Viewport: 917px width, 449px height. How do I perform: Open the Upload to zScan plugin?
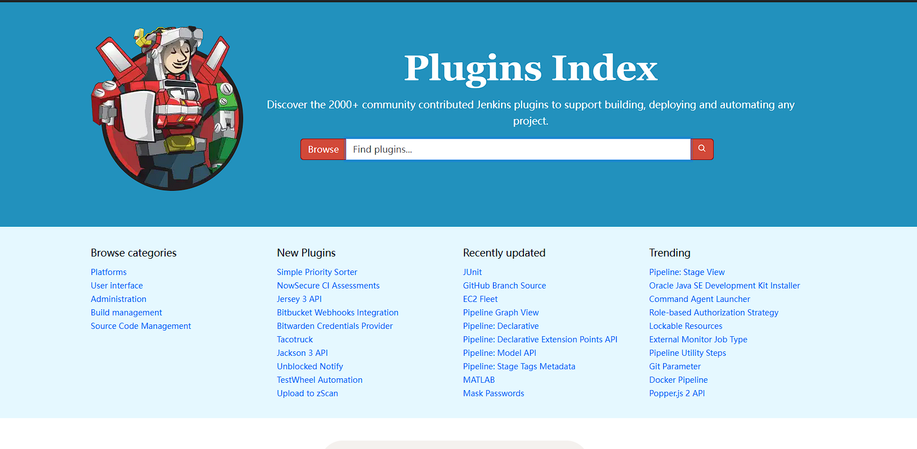[307, 393]
